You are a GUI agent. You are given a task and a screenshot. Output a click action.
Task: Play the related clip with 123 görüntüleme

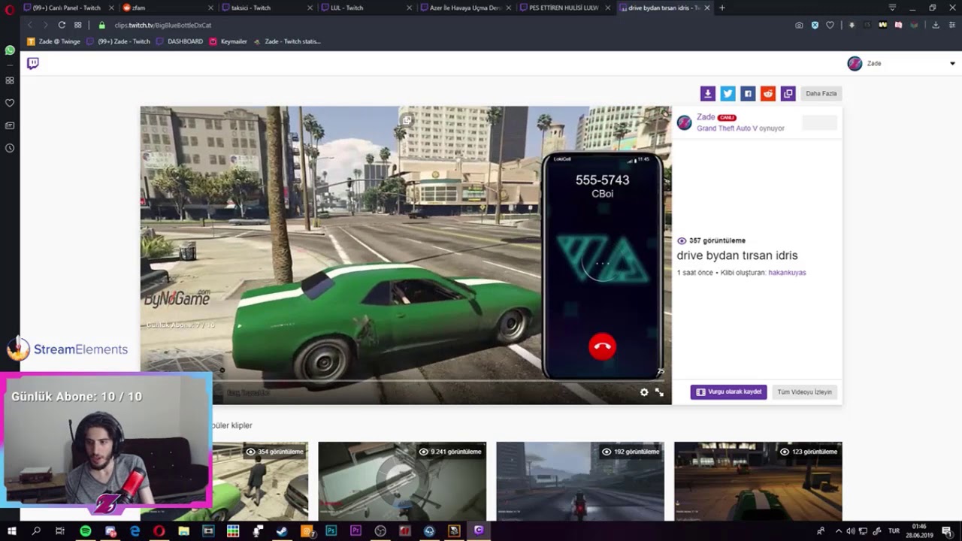(758, 481)
